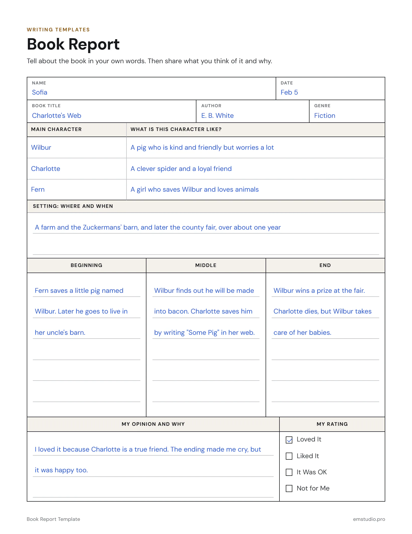Screen dimensions: 412x534
Task: Select the It Was OK checkbox
Action: 289,472
